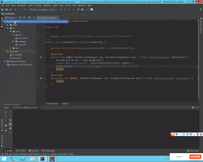This screenshot has height=162, width=203.
Task: Open the Refactor menu
Action: (47, 5)
